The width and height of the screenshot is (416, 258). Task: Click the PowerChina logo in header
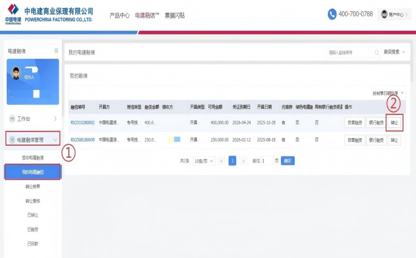(13, 14)
